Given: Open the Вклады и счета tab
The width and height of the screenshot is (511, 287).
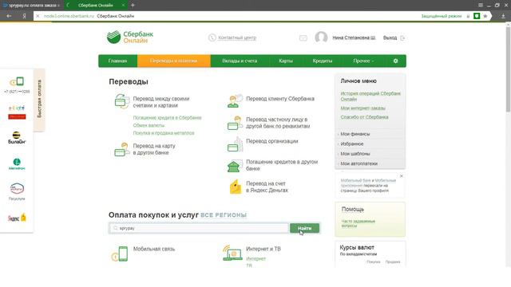Looking at the screenshot, I should pos(240,61).
